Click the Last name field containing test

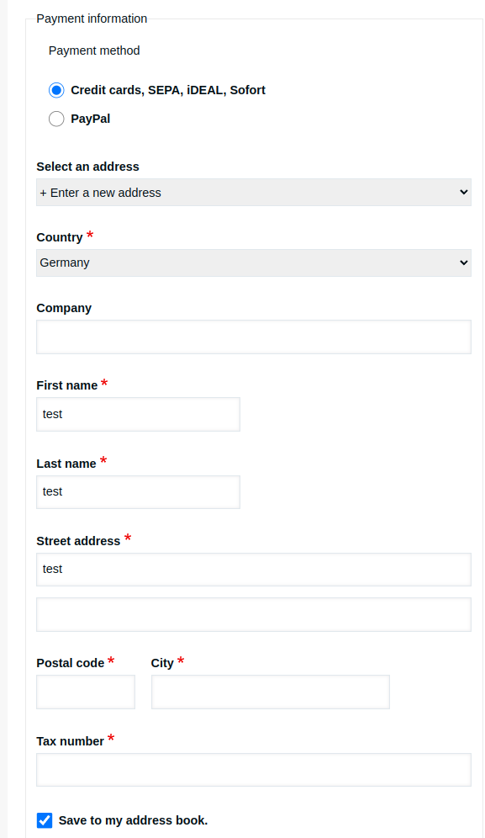[x=138, y=491]
